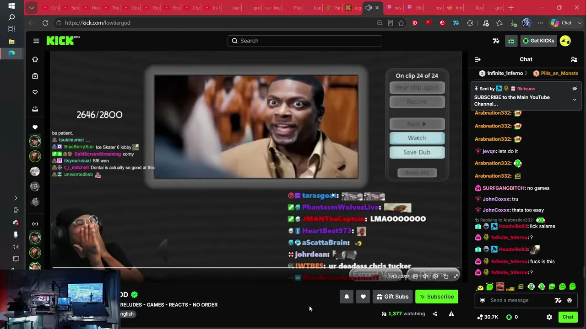Toggle stream notification bell

(347, 297)
